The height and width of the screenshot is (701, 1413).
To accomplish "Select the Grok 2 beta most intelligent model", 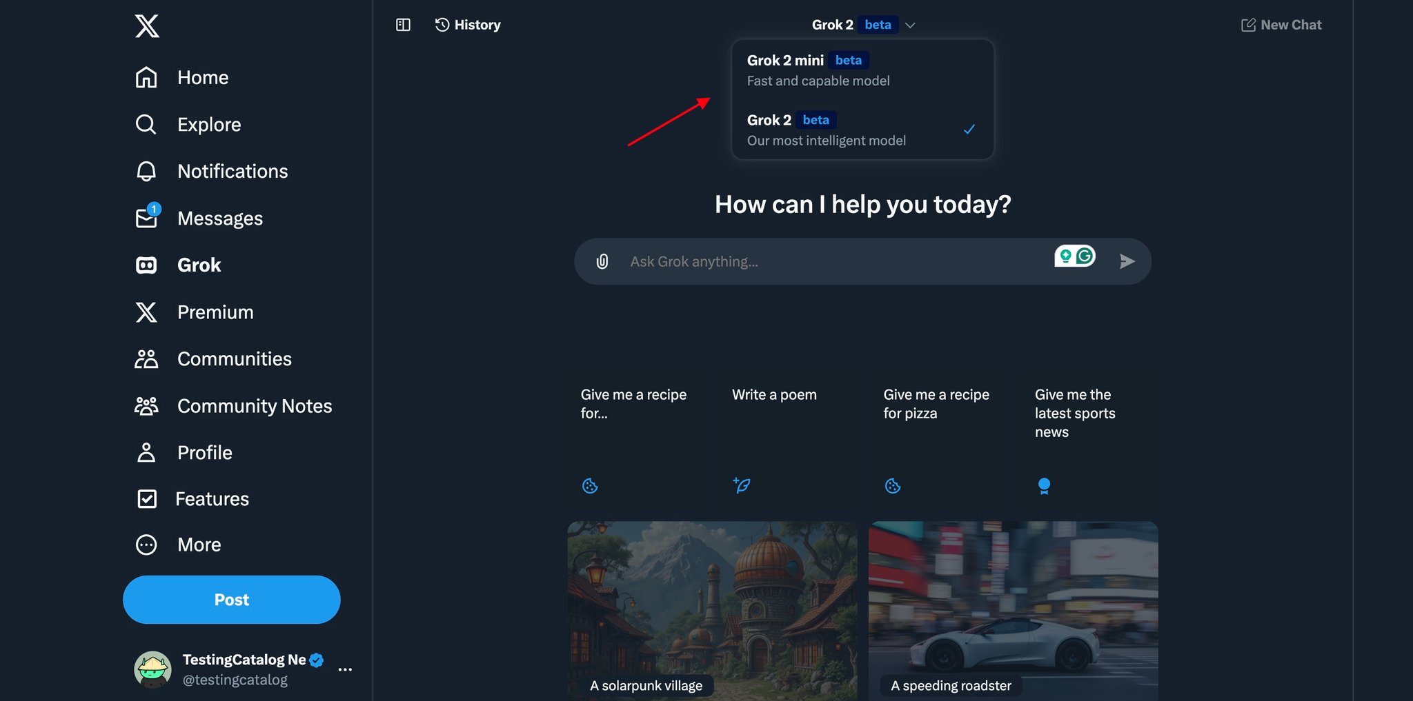I will coord(862,130).
